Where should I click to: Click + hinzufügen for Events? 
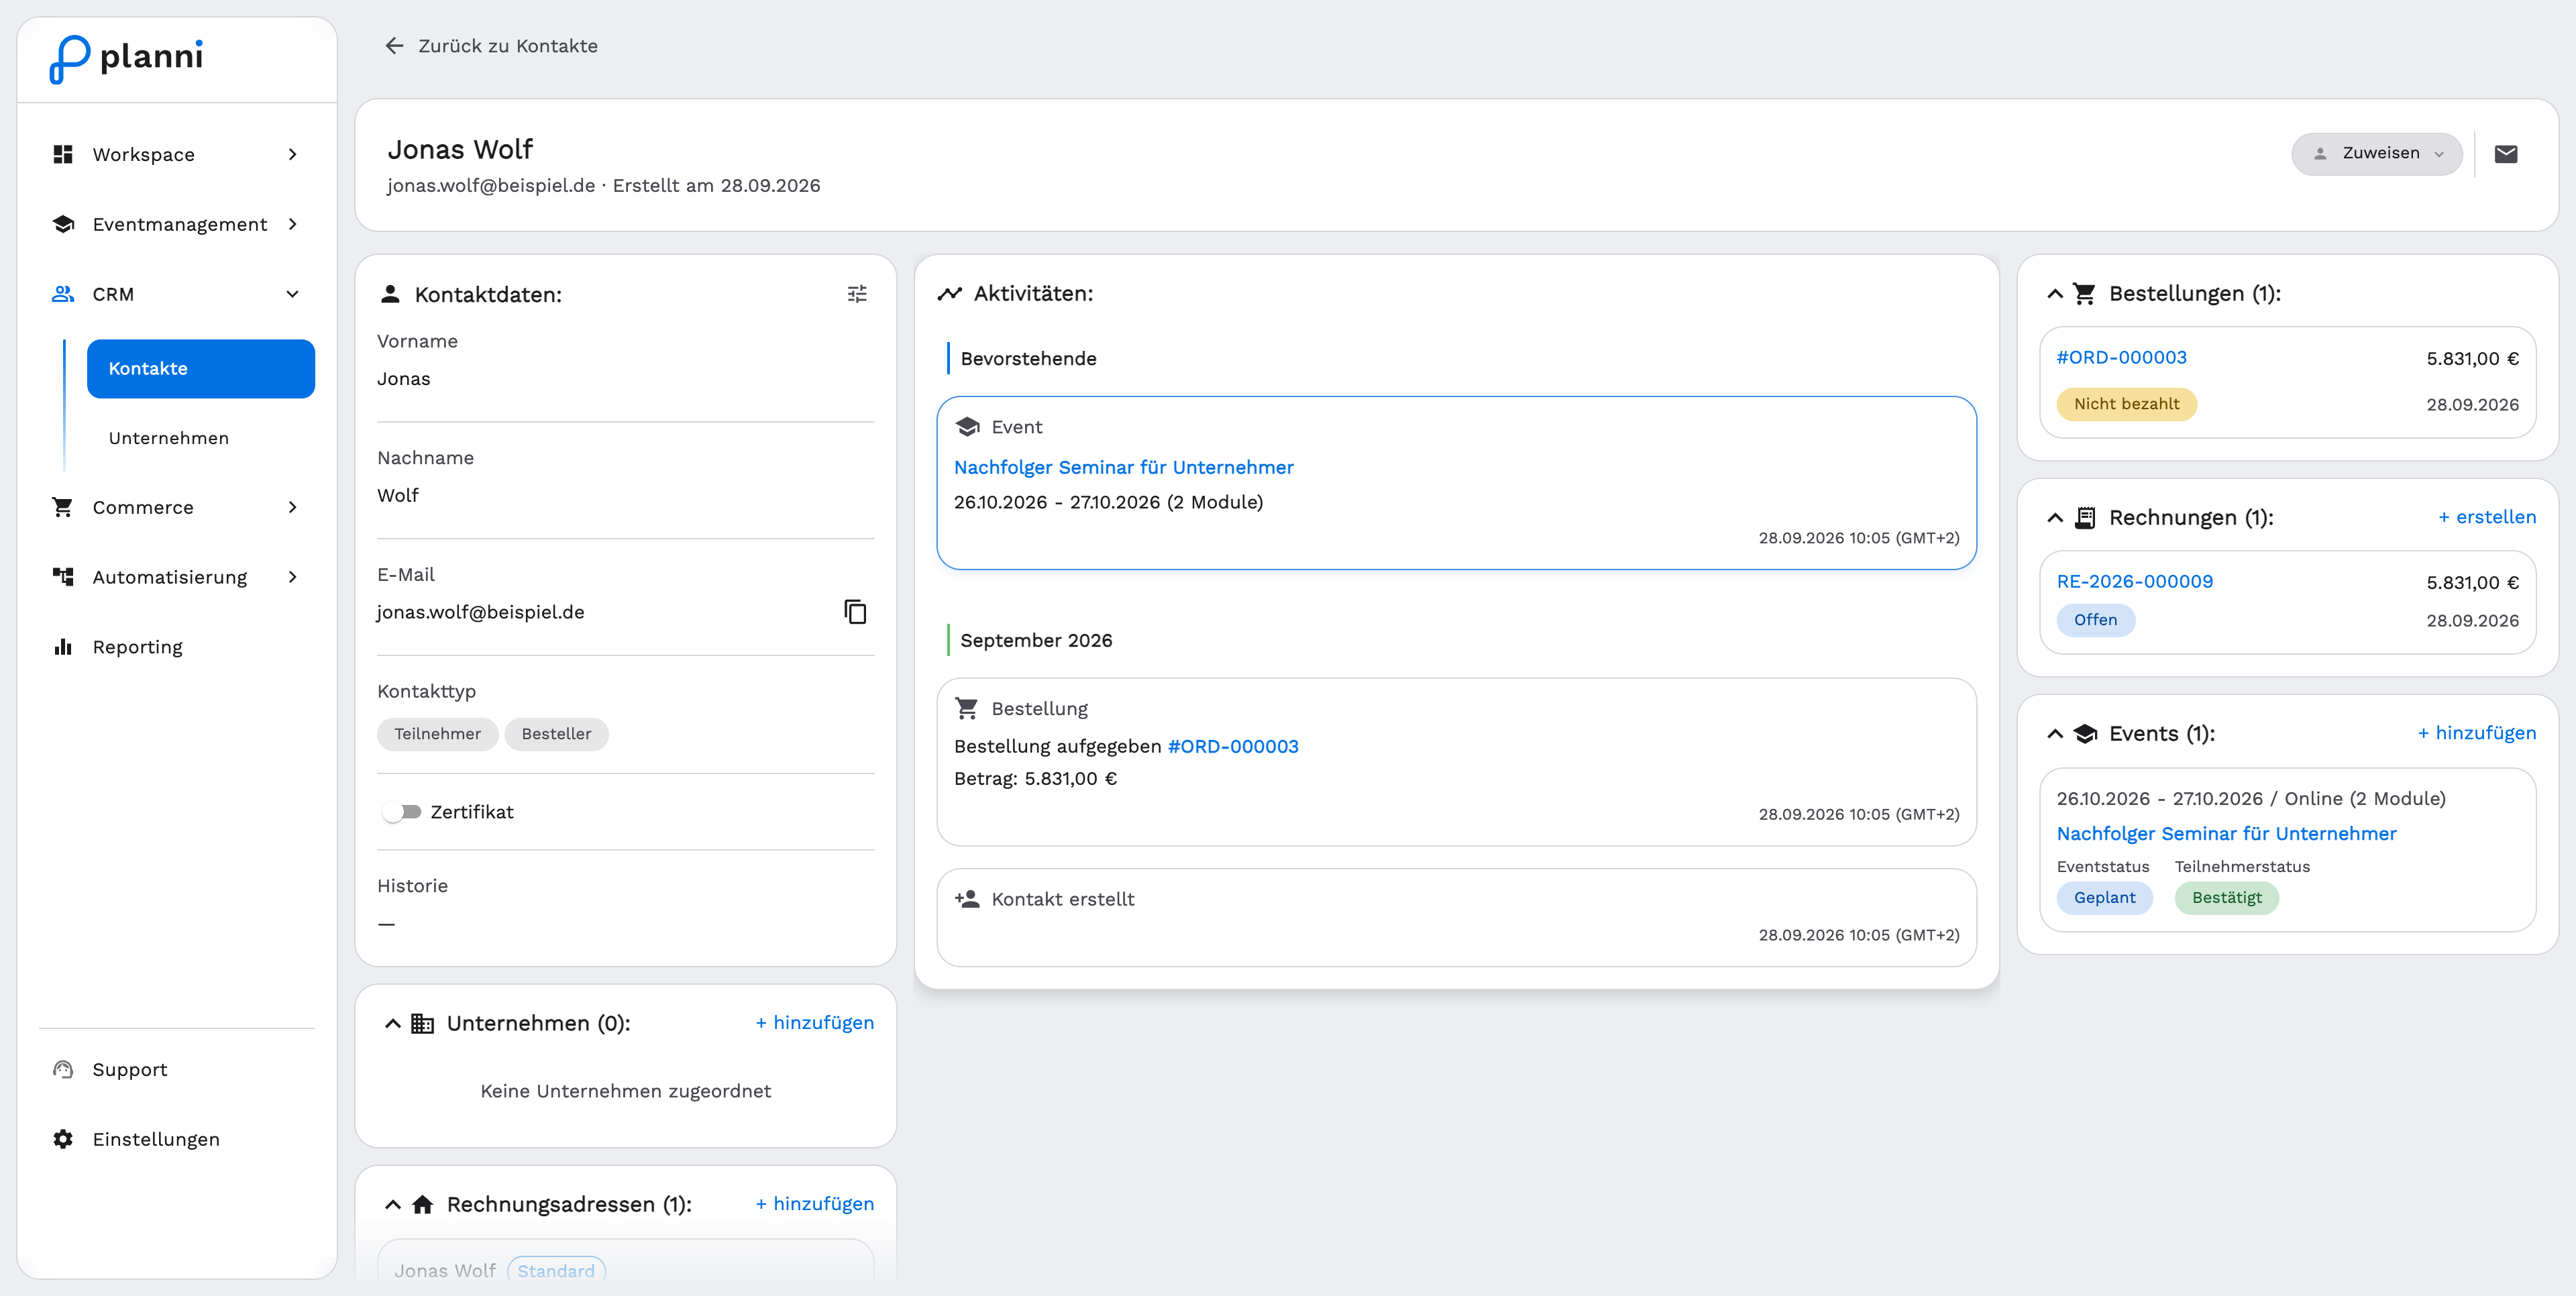2476,733
